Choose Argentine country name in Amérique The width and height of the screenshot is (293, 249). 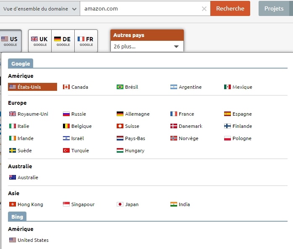(190, 87)
